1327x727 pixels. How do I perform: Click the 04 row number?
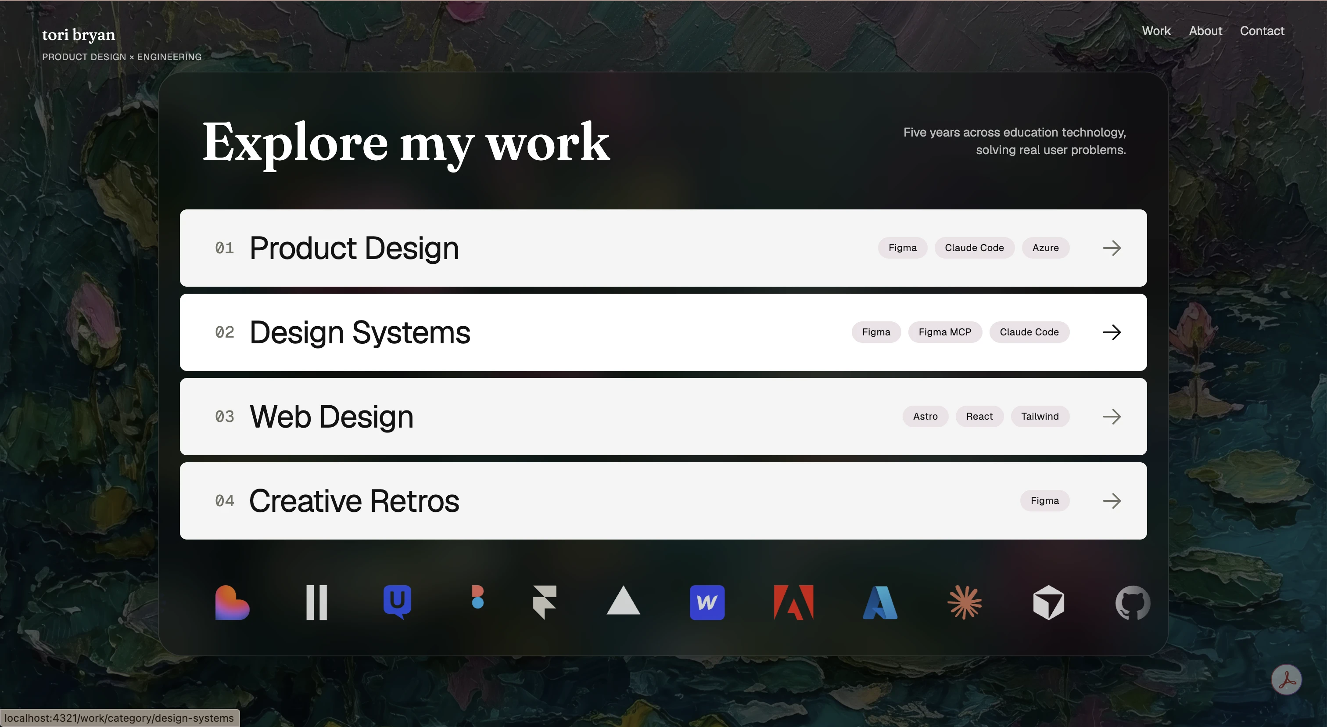coord(225,501)
